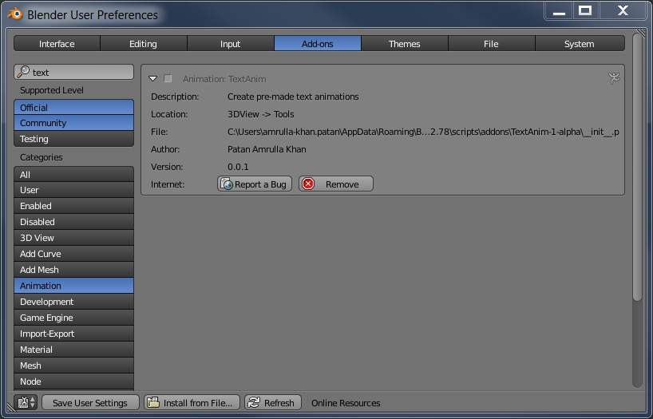Viewport: 653px width, 419px height.
Task: Click the Animation: TextAnim title
Action: [x=224, y=79]
